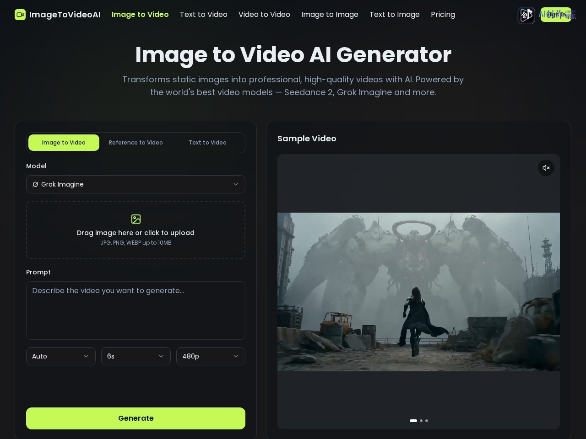
Task: Click the 'Sample Video' heading
Action: click(x=307, y=139)
